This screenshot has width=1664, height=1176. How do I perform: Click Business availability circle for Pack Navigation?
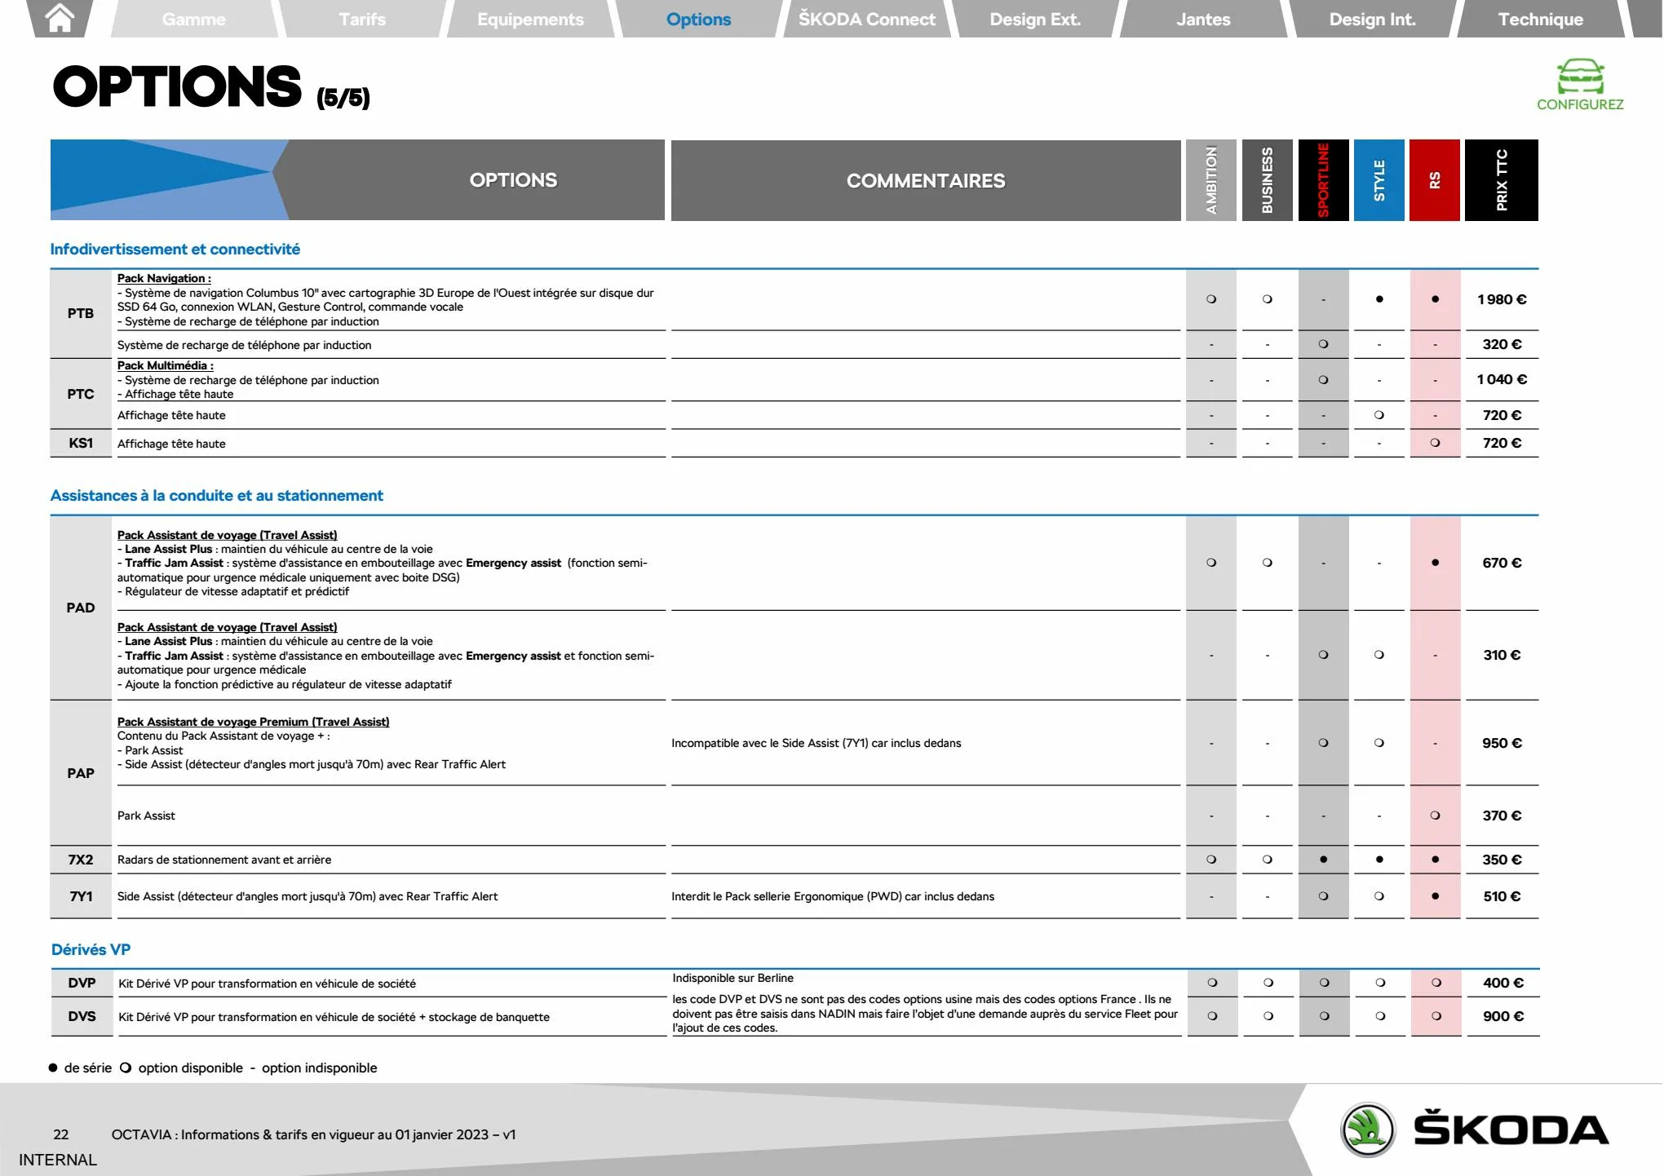1267,299
